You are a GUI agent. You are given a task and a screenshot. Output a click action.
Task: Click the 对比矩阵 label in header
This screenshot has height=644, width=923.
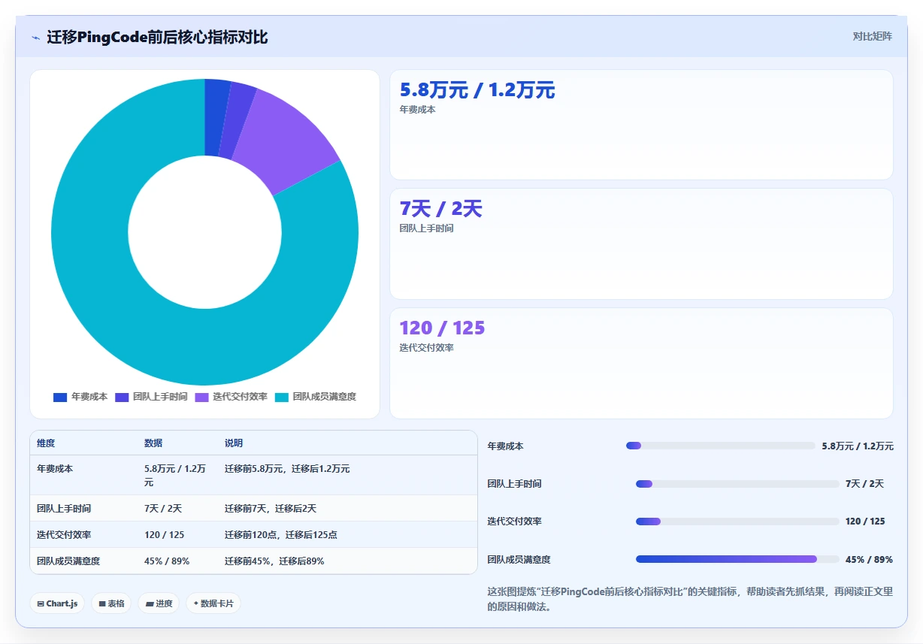tap(872, 36)
